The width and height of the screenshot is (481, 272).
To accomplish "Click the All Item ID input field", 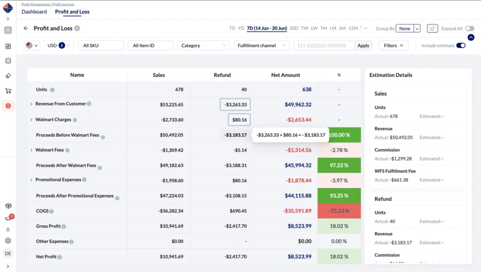I will pyautogui.click(x=151, y=45).
